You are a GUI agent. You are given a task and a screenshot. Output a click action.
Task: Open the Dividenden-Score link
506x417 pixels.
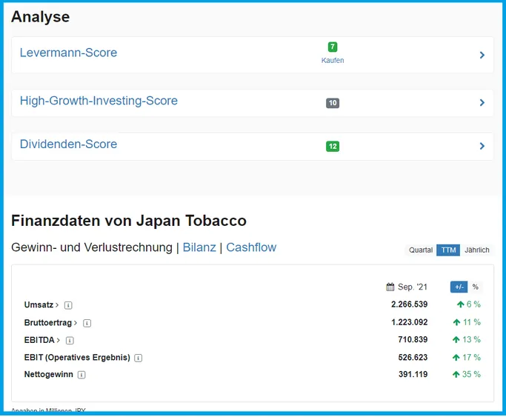point(68,144)
